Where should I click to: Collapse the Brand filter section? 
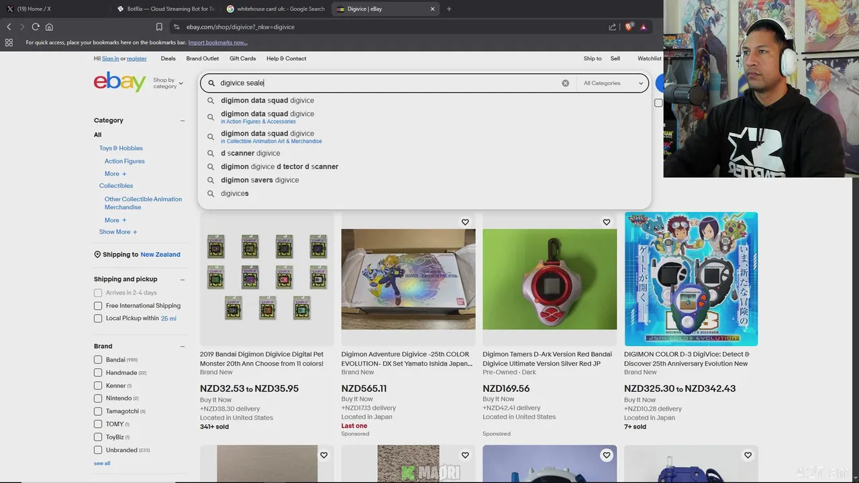(x=182, y=346)
